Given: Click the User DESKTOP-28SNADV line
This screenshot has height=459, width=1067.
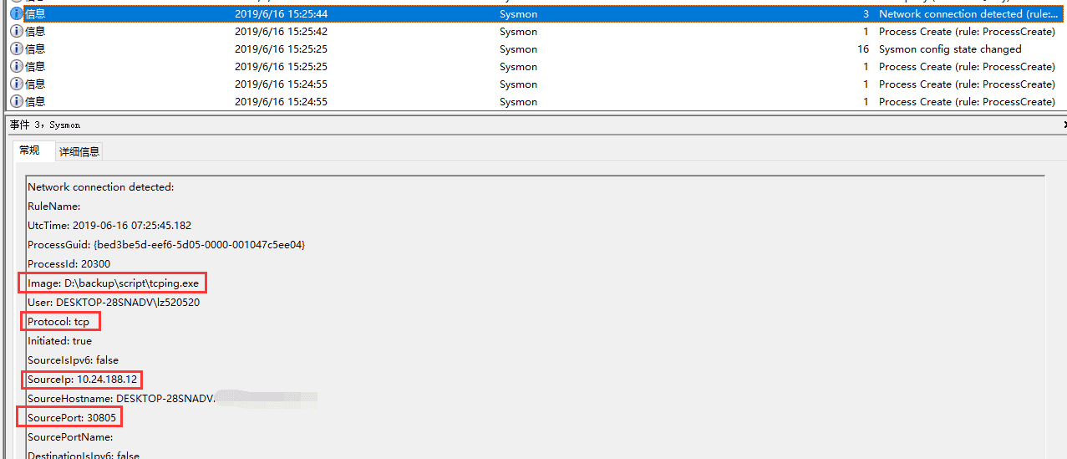Looking at the screenshot, I should coord(113,303).
